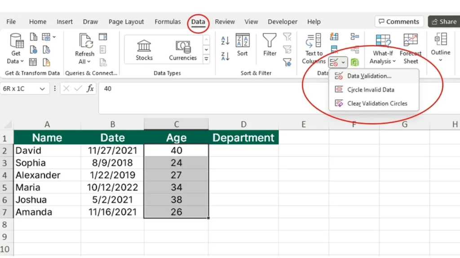Click the Remove Duplicates icon
This screenshot has width=460, height=258.
tap(334, 49)
